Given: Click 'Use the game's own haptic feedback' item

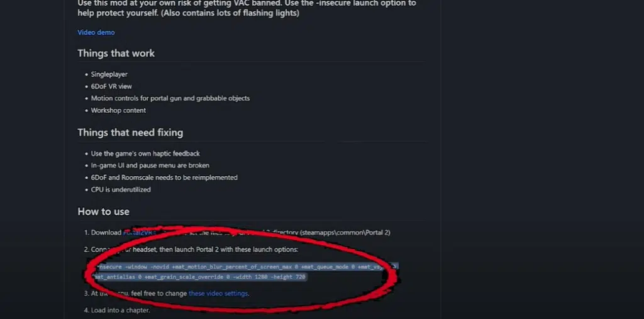Looking at the screenshot, I should pos(145,154).
